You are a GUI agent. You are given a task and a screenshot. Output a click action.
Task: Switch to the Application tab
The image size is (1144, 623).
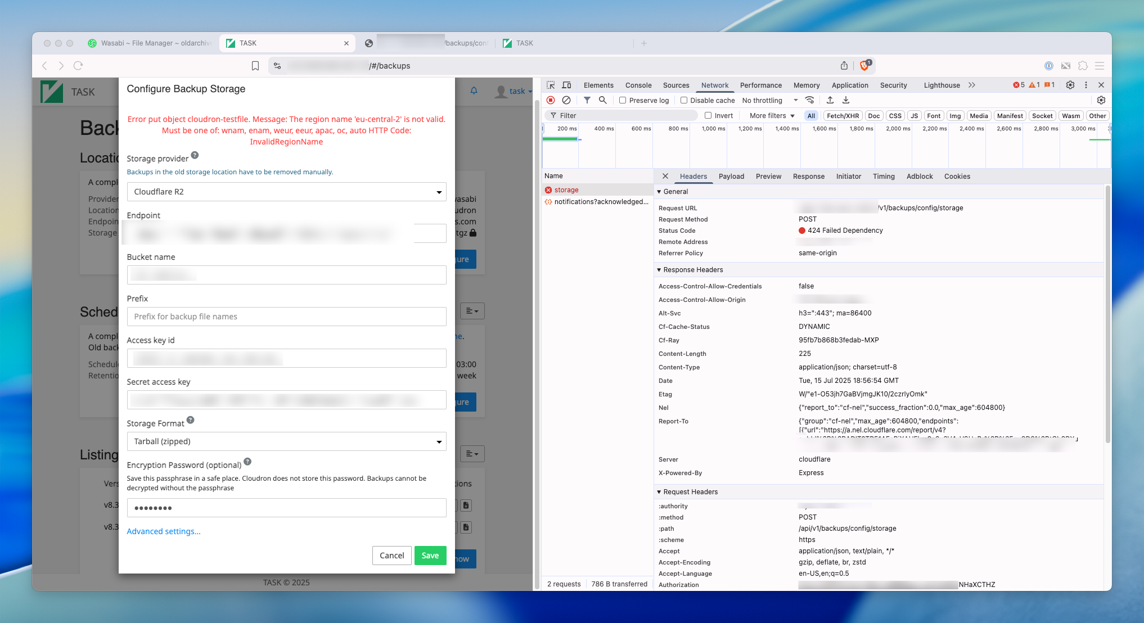(x=850, y=85)
